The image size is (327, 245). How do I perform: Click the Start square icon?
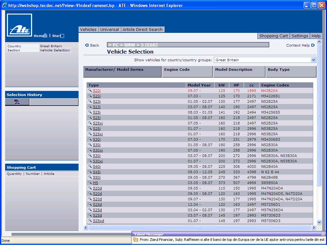(x=62, y=36)
